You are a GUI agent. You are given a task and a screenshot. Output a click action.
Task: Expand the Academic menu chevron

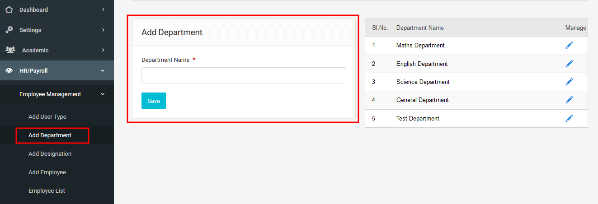pyautogui.click(x=103, y=50)
